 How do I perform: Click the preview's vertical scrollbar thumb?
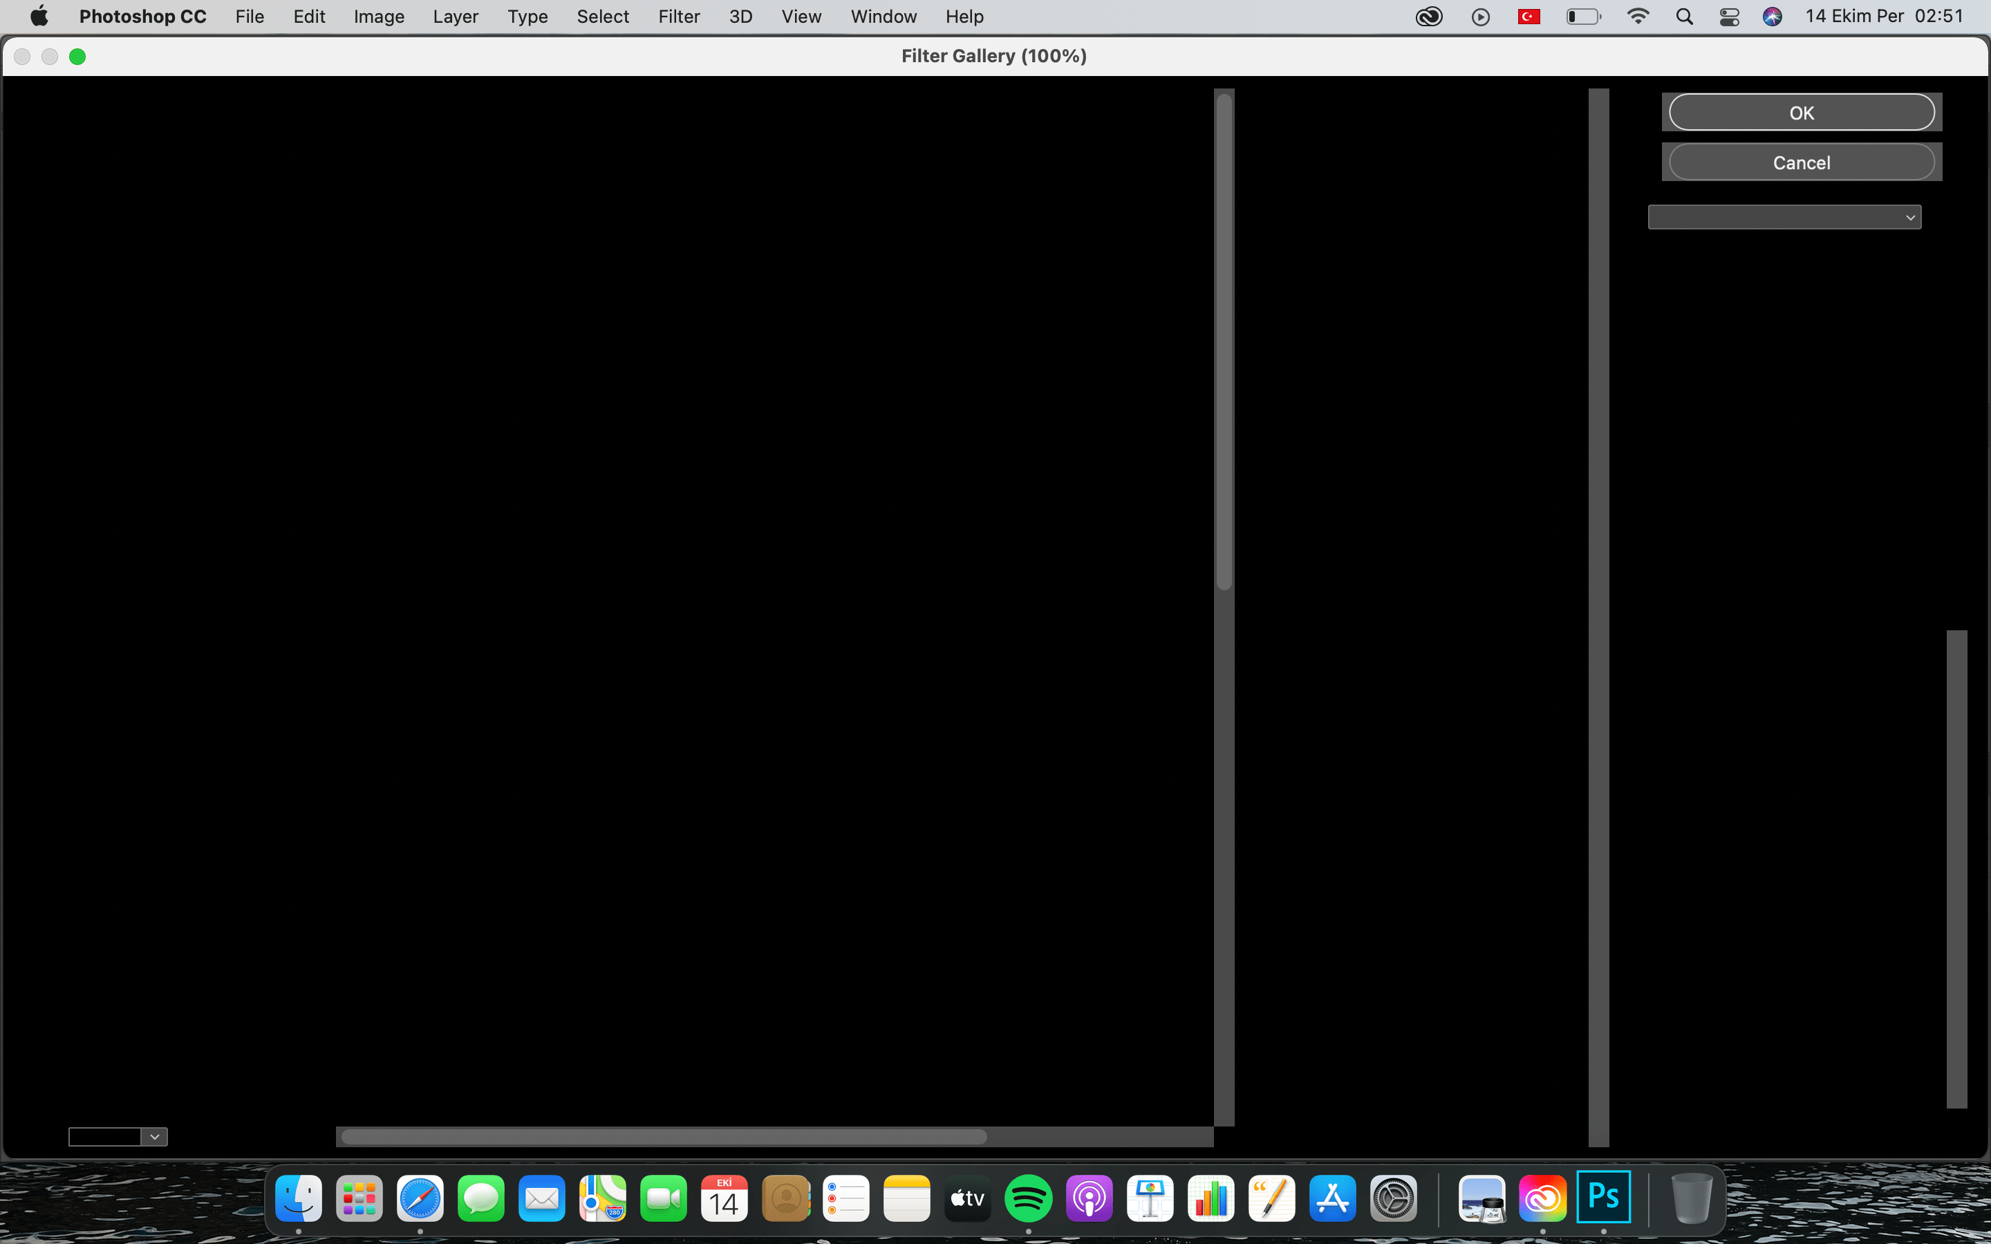[x=1224, y=341]
